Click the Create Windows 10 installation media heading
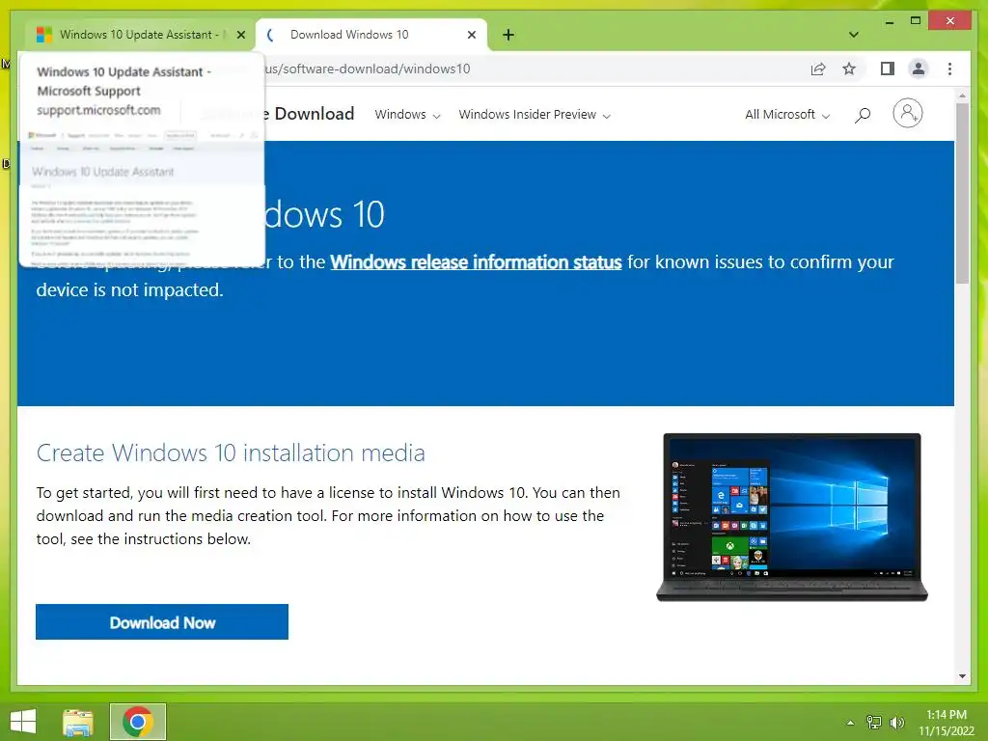Image resolution: width=988 pixels, height=741 pixels. (x=231, y=453)
